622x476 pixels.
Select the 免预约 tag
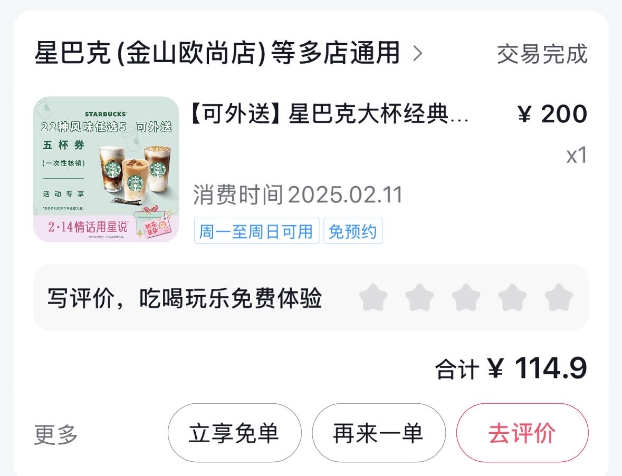click(353, 231)
